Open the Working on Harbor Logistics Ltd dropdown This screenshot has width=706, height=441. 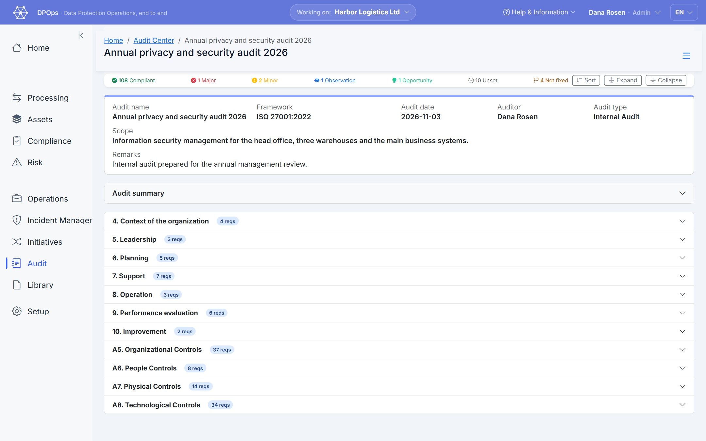click(353, 12)
